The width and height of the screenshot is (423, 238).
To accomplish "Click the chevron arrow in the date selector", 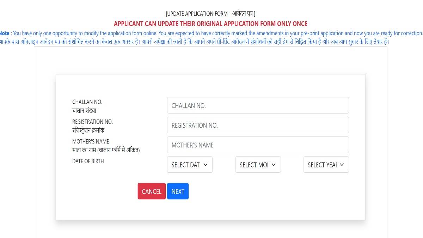I will click(206, 165).
